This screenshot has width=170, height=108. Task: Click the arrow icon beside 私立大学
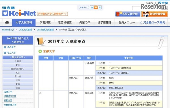tap(5, 53)
